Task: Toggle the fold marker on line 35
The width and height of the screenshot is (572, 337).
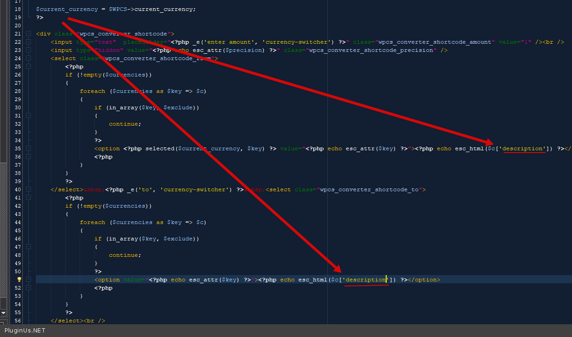Action: click(x=28, y=148)
